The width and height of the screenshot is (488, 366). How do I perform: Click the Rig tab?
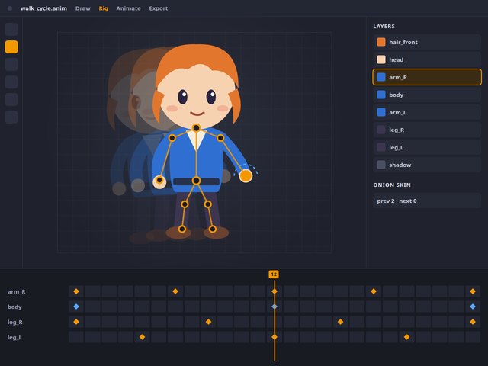click(104, 8)
